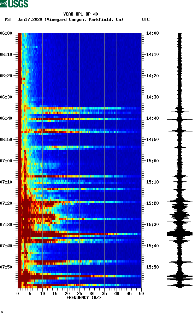
Task: Click the PST time label '06:20'
Action: click(6, 75)
